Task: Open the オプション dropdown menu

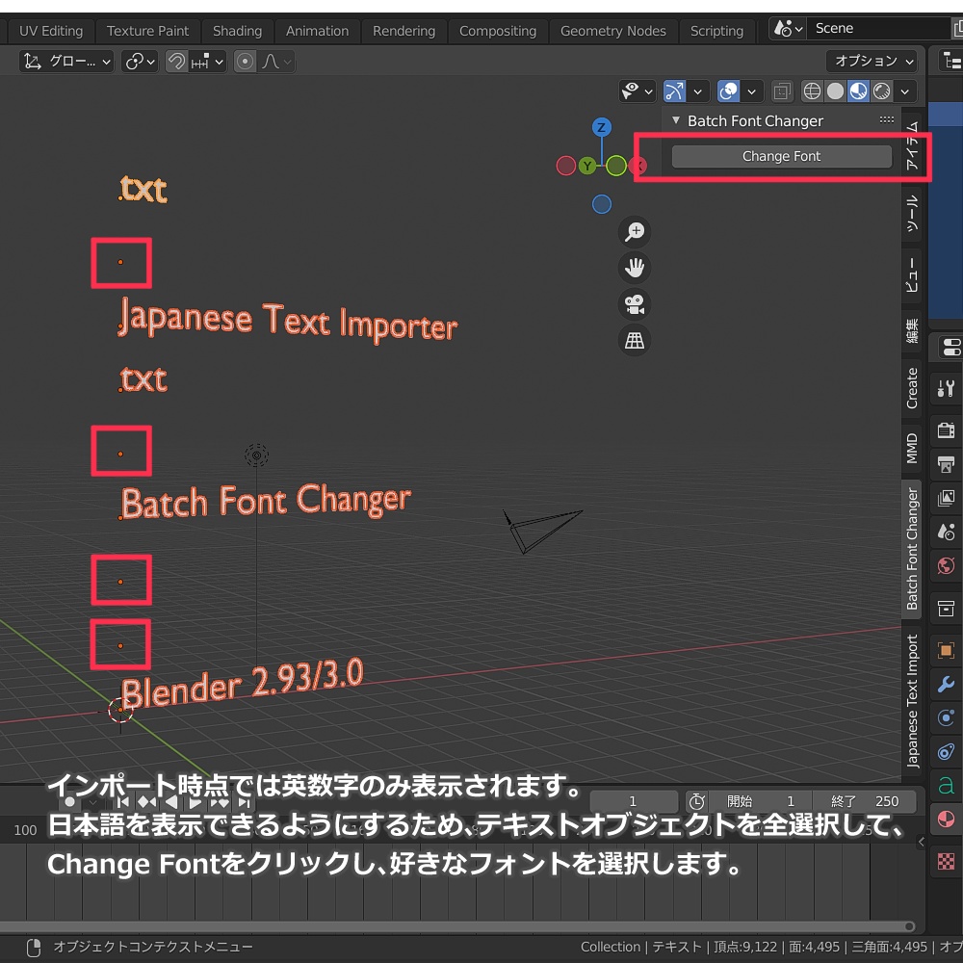Action: click(x=872, y=61)
